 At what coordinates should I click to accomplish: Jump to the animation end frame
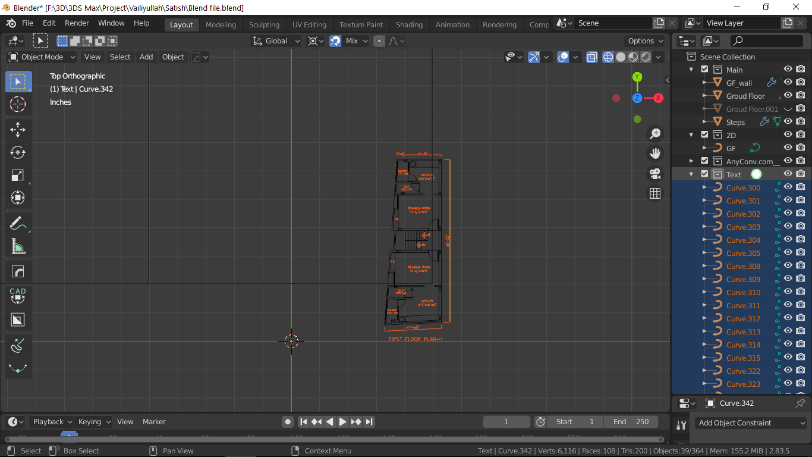(369, 422)
